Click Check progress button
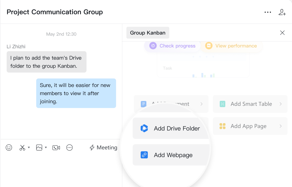The width and height of the screenshot is (292, 187). pyautogui.click(x=172, y=46)
